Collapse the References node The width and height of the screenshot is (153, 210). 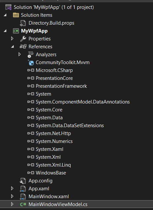click(12, 47)
